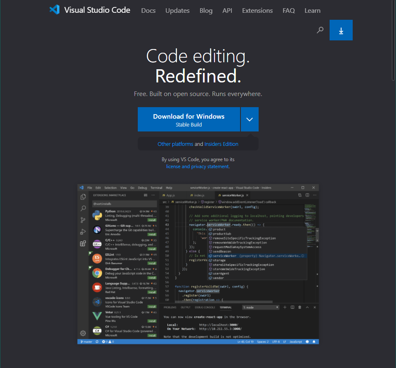Click the Source Control branch icon in screenshot
Viewport: 396px width, 368px height.
click(83, 220)
